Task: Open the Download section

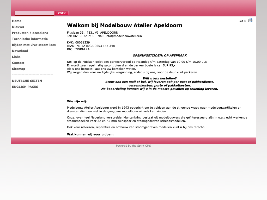Action: (20, 51)
